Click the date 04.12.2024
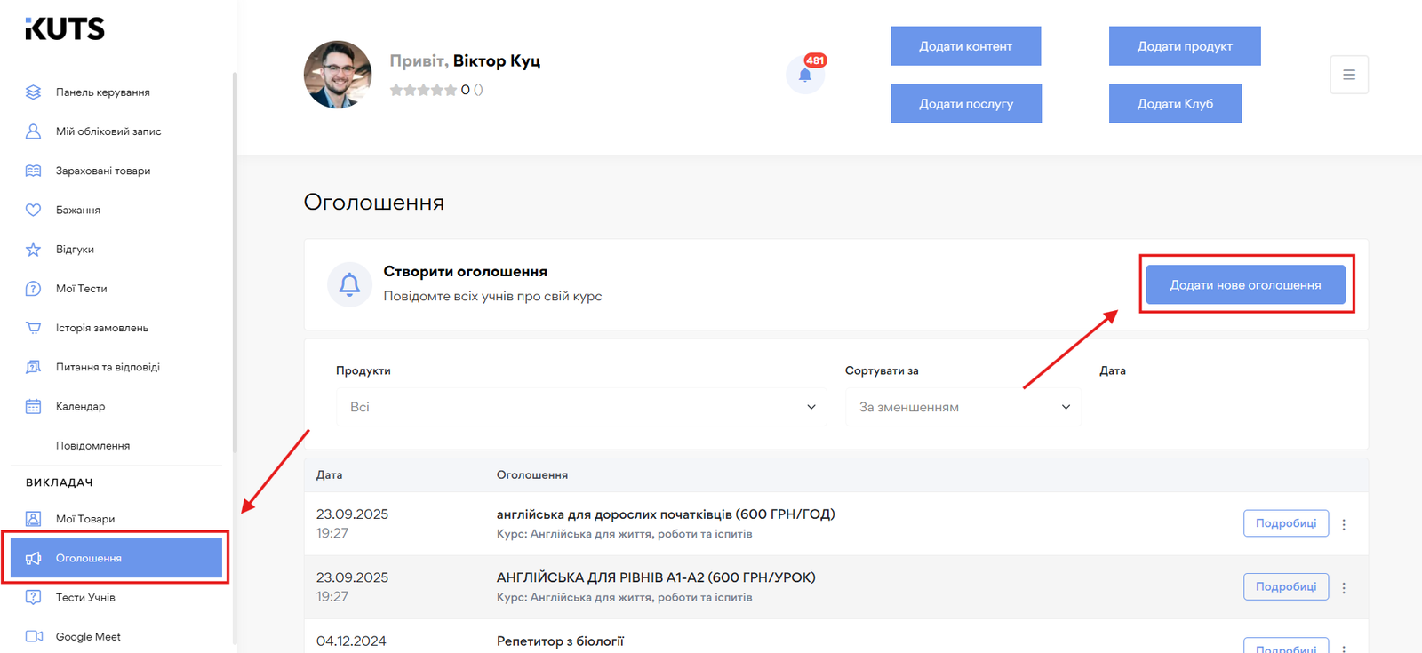This screenshot has width=1422, height=653. 351,641
